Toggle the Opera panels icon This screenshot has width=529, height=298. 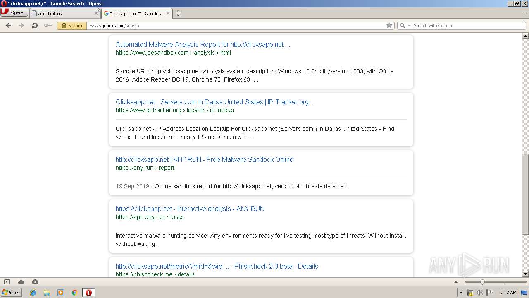pyautogui.click(x=7, y=282)
